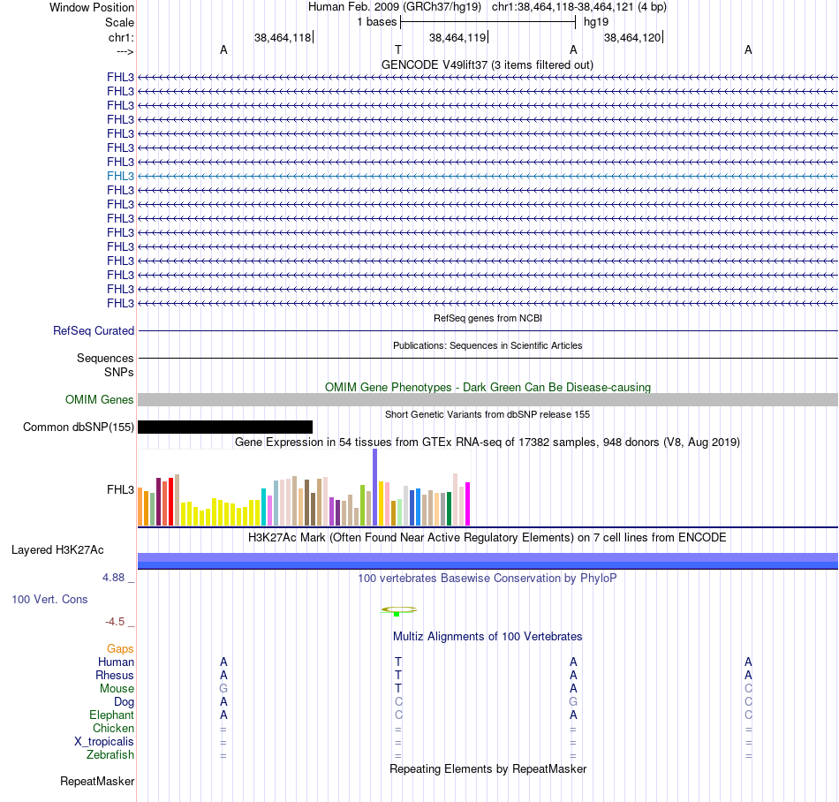Click the Scale track label
Screen dimensions: 839x802
[119, 22]
